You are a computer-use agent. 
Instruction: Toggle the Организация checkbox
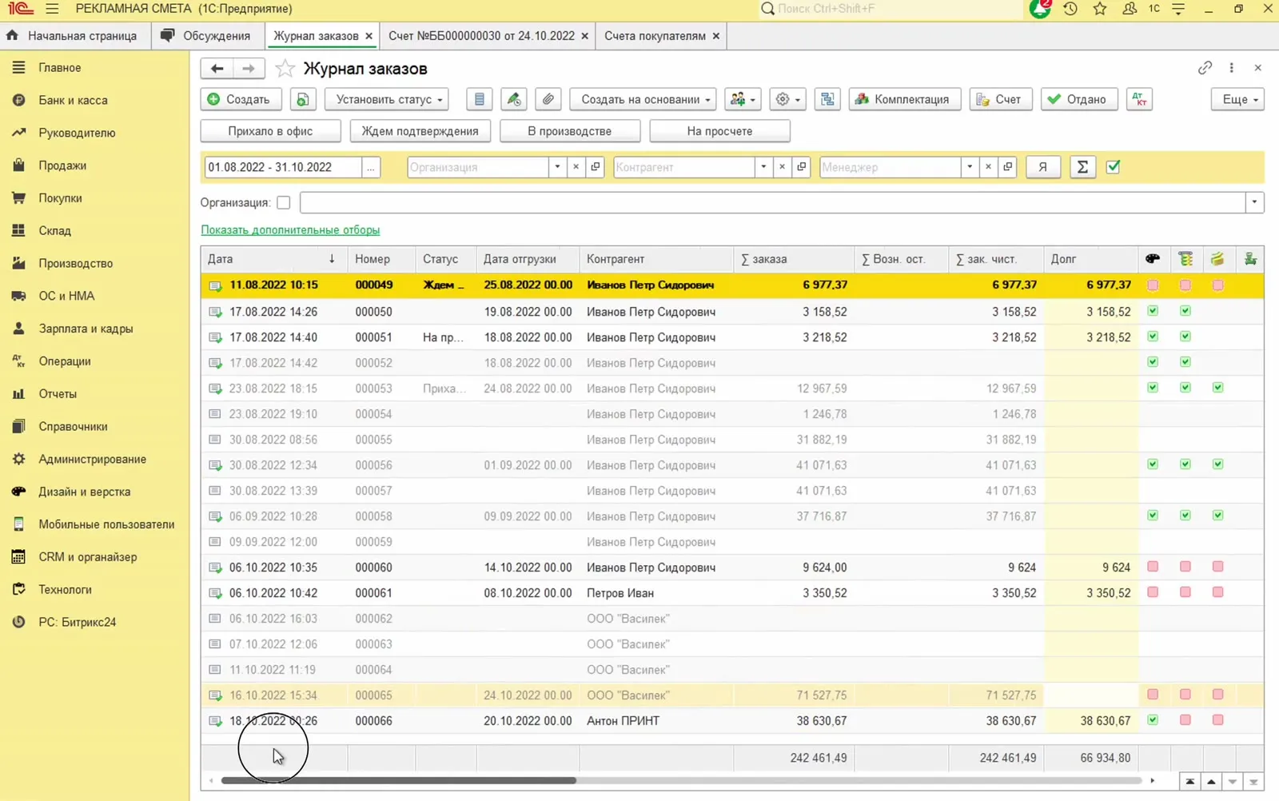pos(284,202)
